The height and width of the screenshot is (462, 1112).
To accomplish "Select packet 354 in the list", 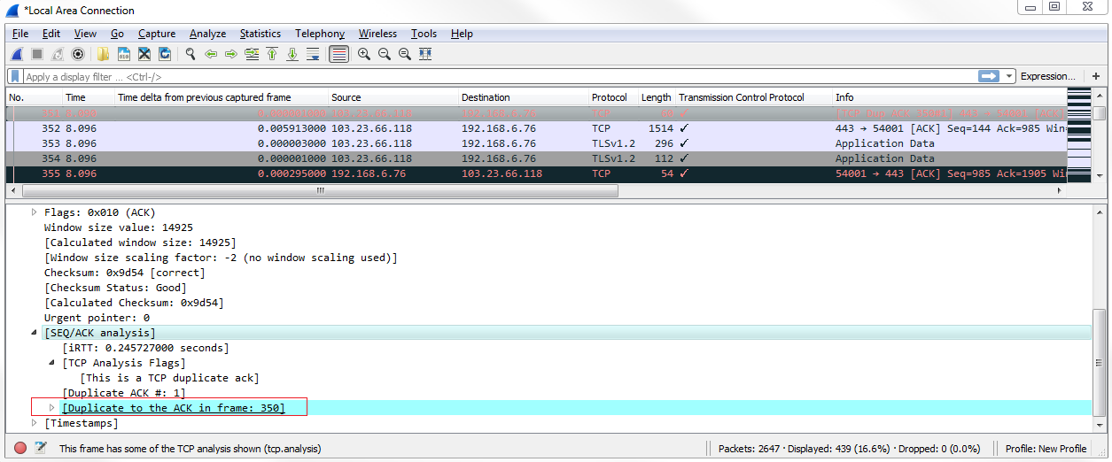I will pos(536,158).
